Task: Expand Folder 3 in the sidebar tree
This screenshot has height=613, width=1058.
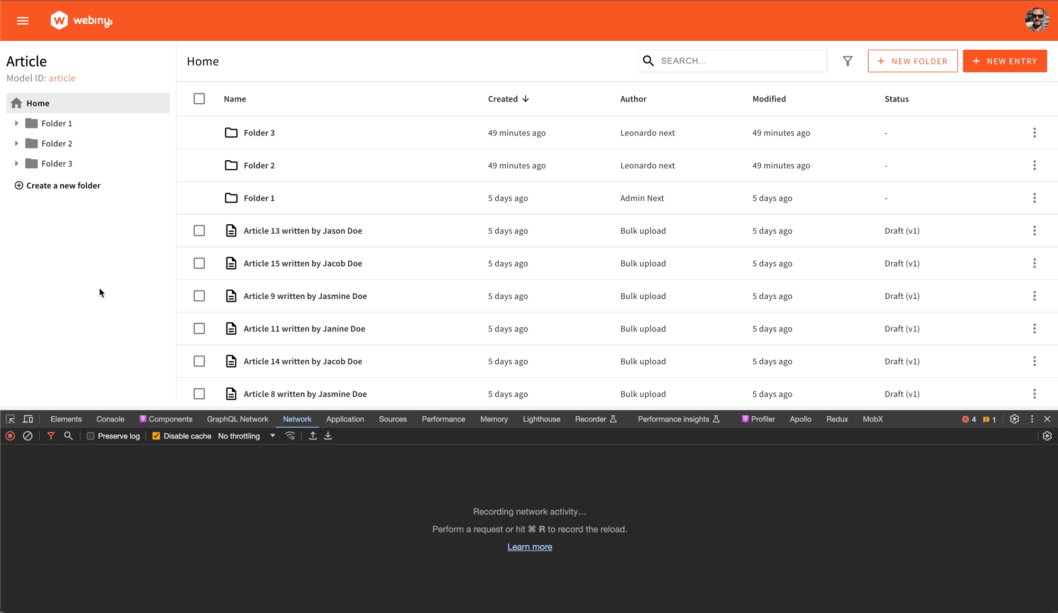Action: [x=16, y=163]
